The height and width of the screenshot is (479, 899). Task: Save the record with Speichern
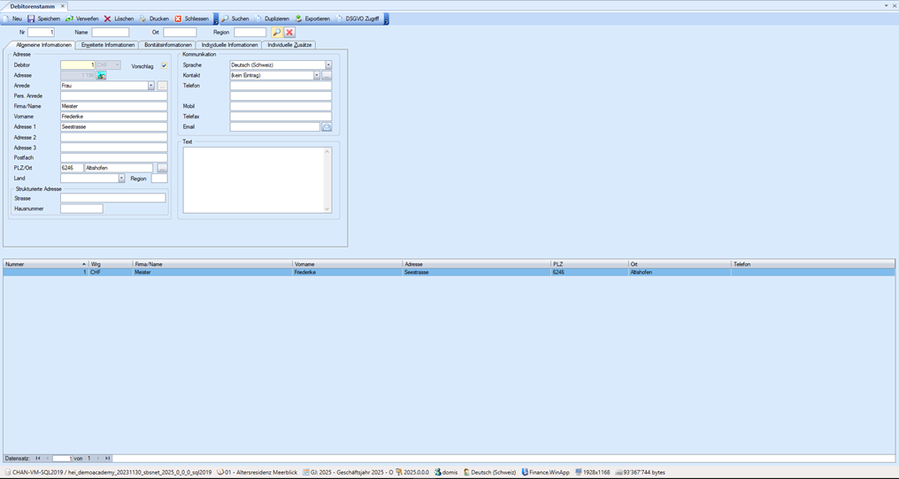tap(44, 19)
